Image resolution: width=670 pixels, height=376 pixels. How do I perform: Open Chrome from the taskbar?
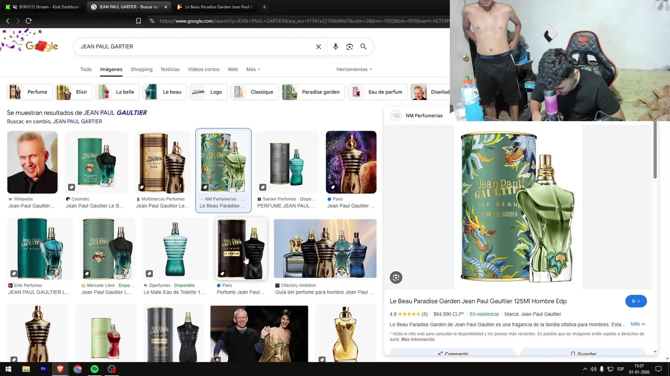tap(77, 369)
